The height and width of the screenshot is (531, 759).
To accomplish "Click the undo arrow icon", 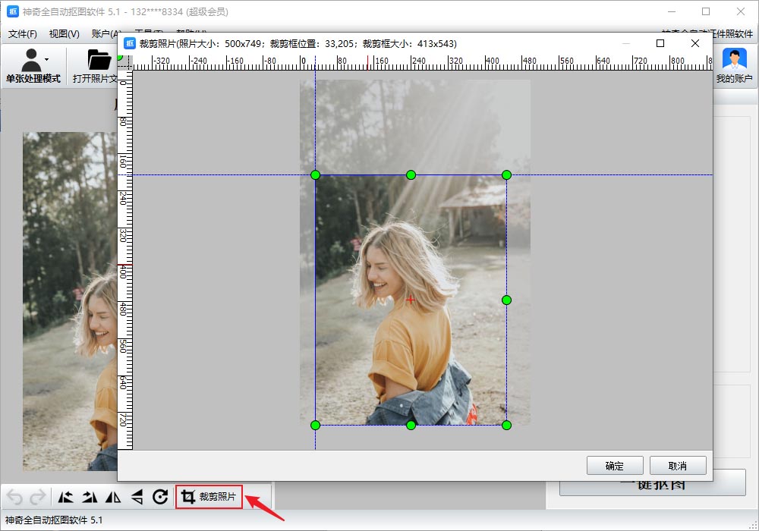I will (14, 498).
